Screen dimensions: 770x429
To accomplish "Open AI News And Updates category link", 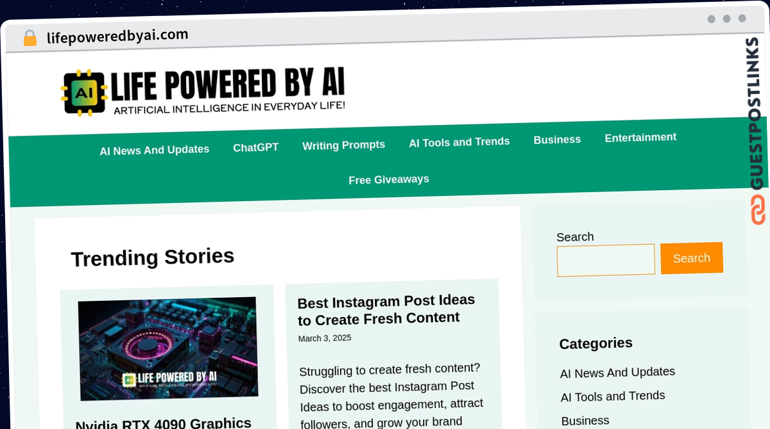I will point(617,372).
